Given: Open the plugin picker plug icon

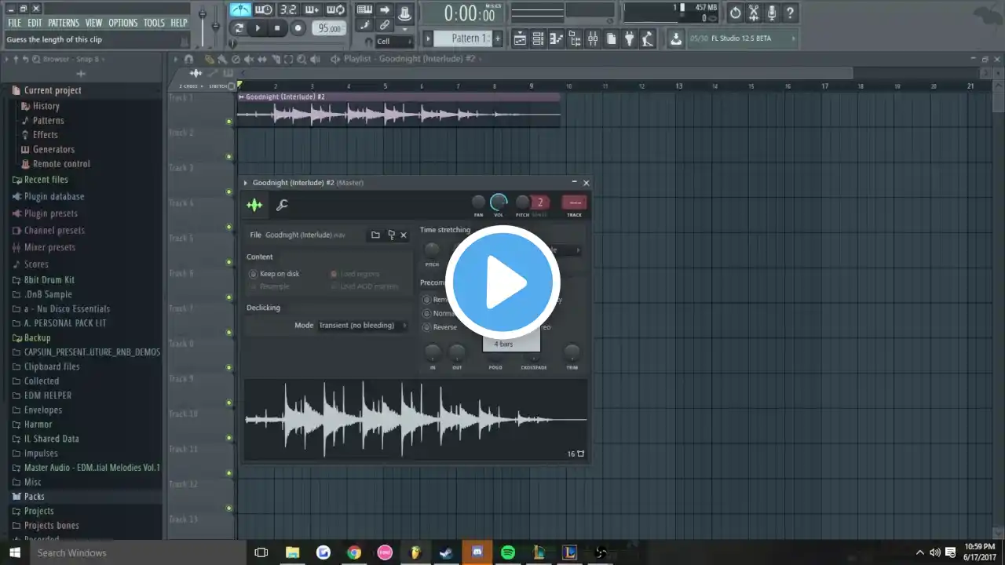Looking at the screenshot, I should (x=629, y=39).
